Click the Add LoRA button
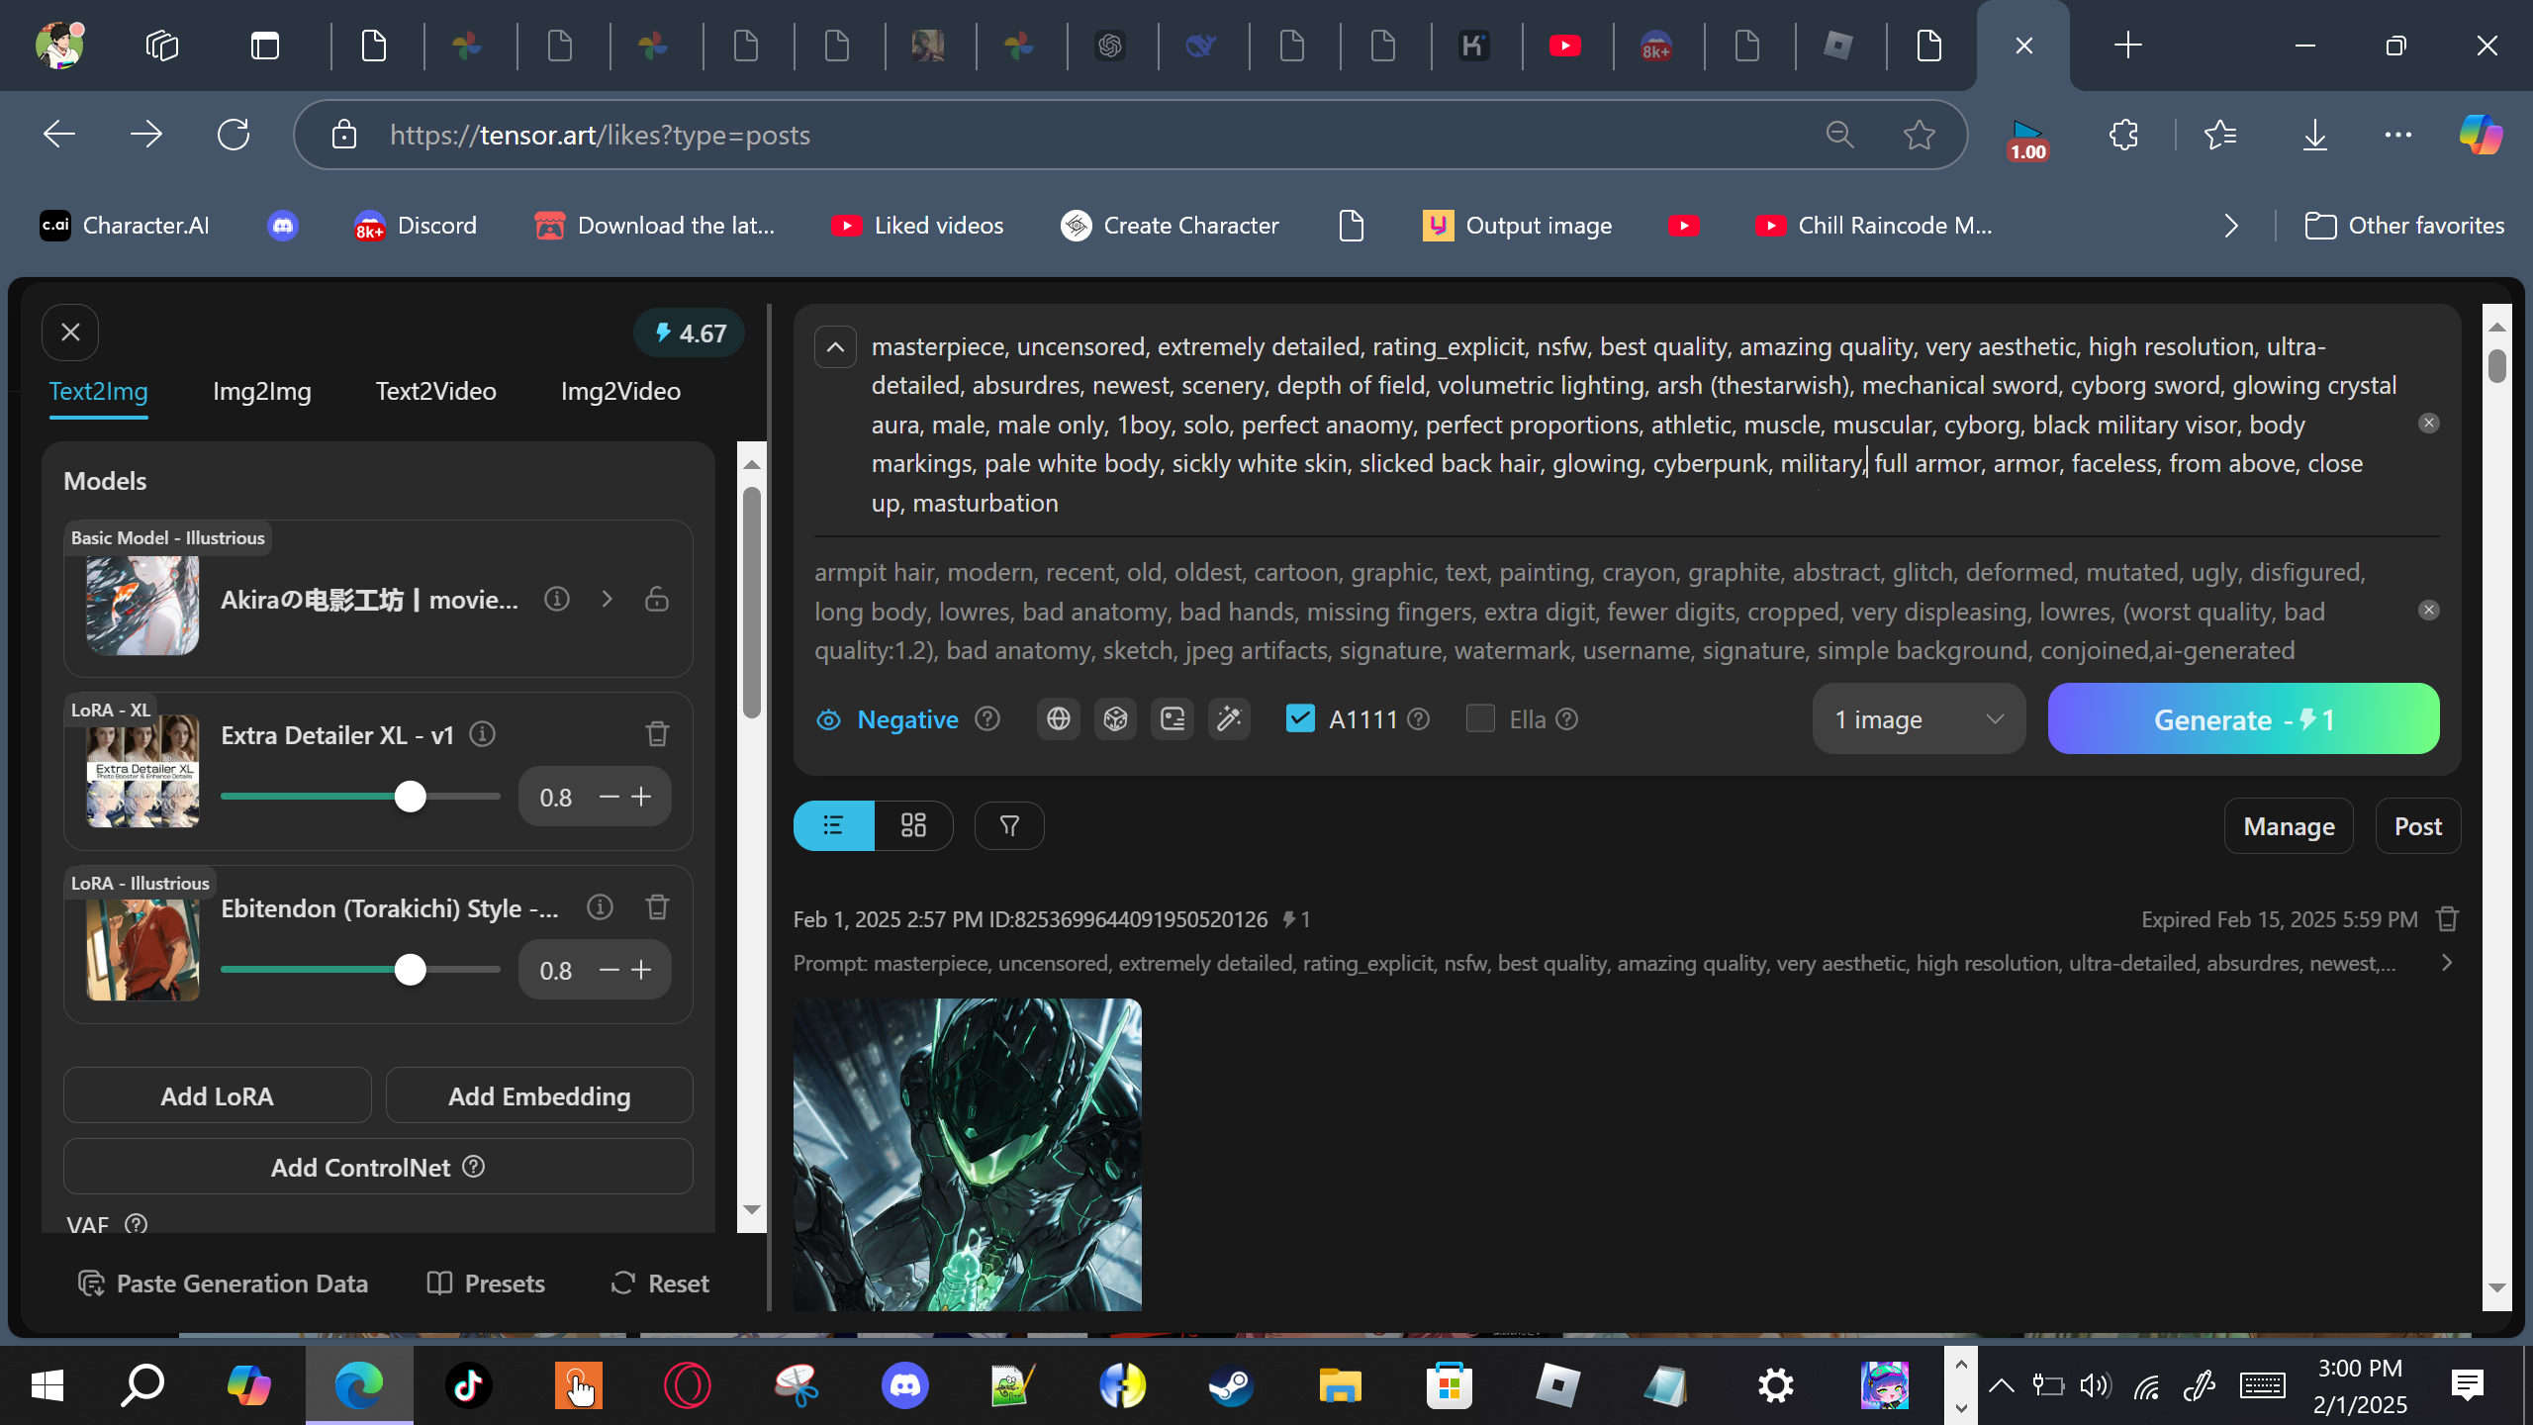2533x1425 pixels. click(x=217, y=1095)
